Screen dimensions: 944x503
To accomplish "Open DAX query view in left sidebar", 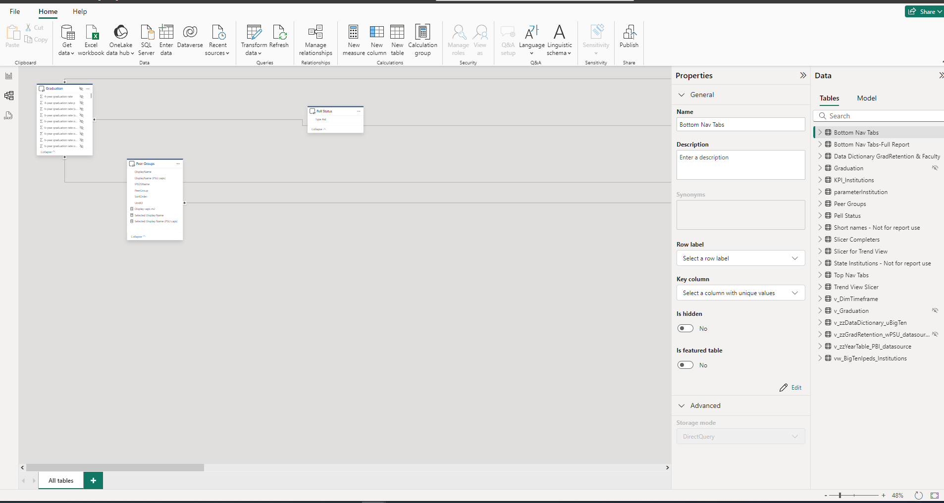I will (x=9, y=115).
